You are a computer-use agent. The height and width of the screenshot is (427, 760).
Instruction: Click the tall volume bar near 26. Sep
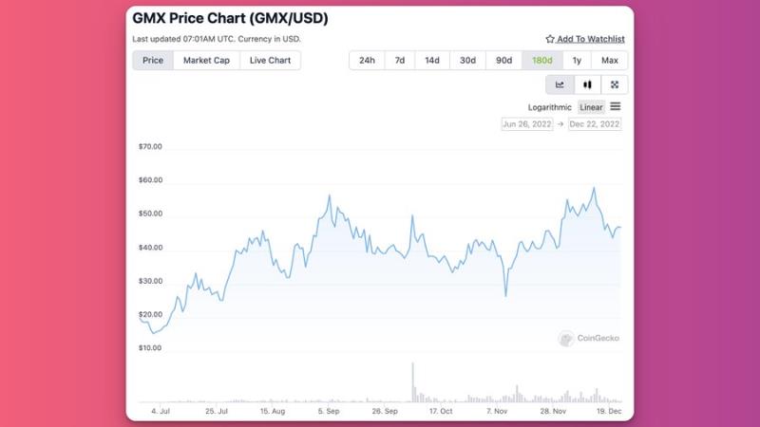coord(413,382)
